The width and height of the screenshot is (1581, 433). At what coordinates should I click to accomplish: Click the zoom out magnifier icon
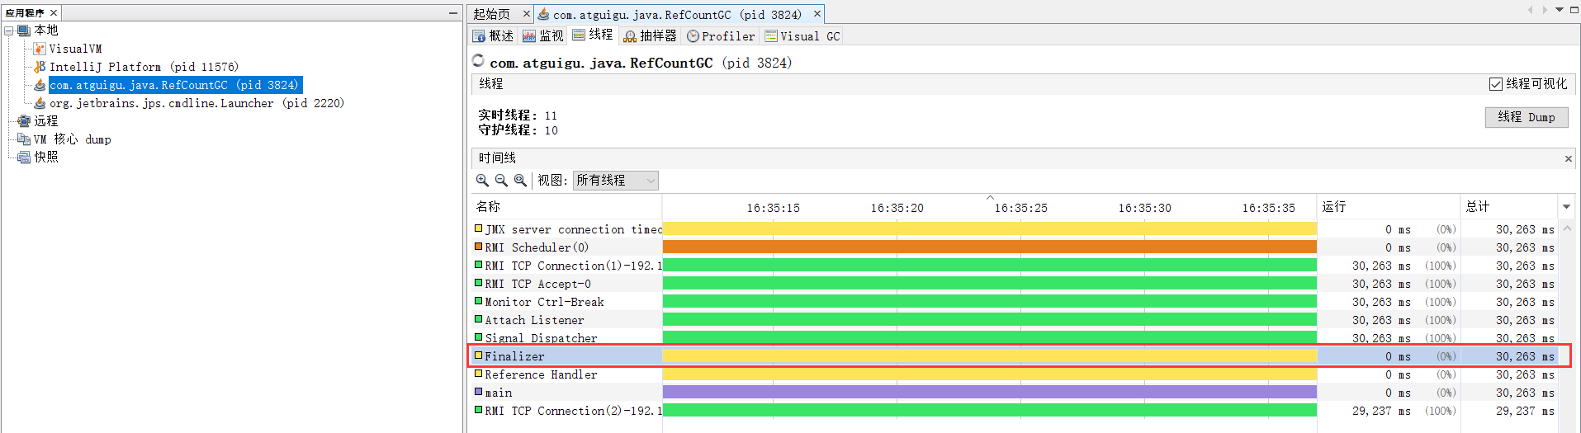(501, 180)
